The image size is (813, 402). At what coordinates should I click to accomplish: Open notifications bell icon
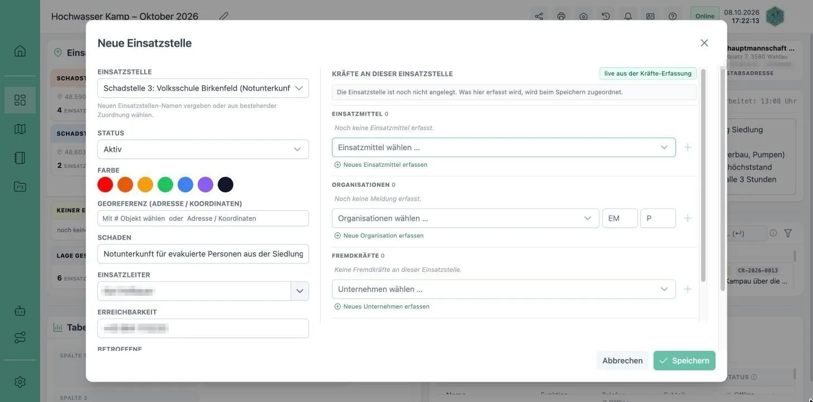pos(628,16)
